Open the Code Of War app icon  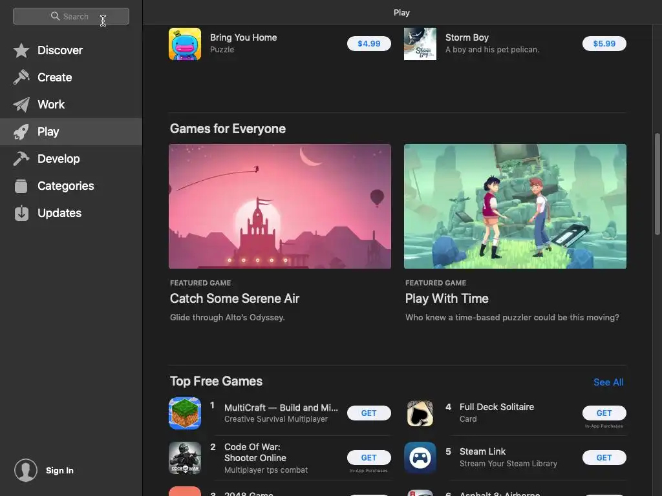[x=185, y=458]
